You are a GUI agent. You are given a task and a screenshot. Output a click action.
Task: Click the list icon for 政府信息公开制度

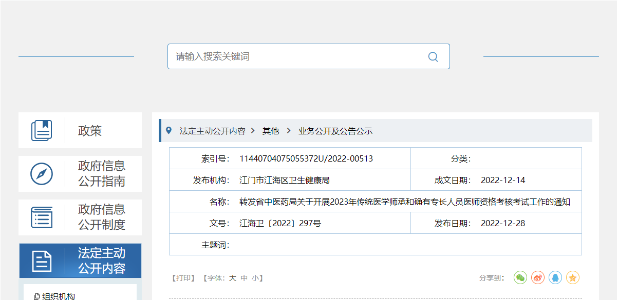42,217
